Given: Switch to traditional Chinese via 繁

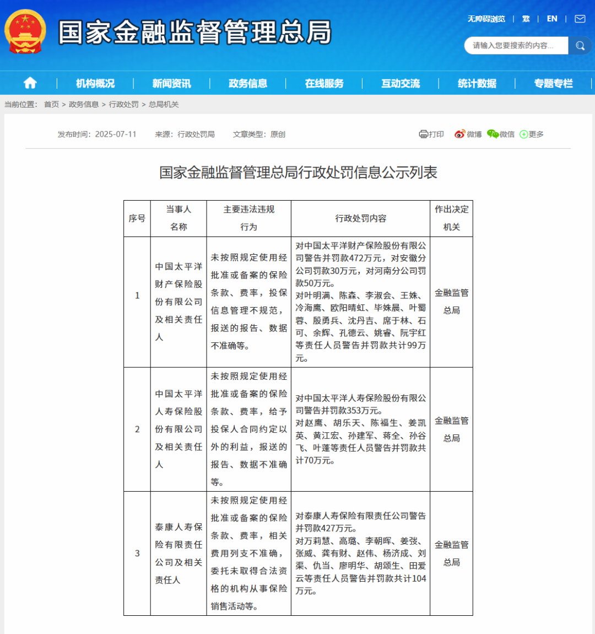Looking at the screenshot, I should [x=526, y=19].
